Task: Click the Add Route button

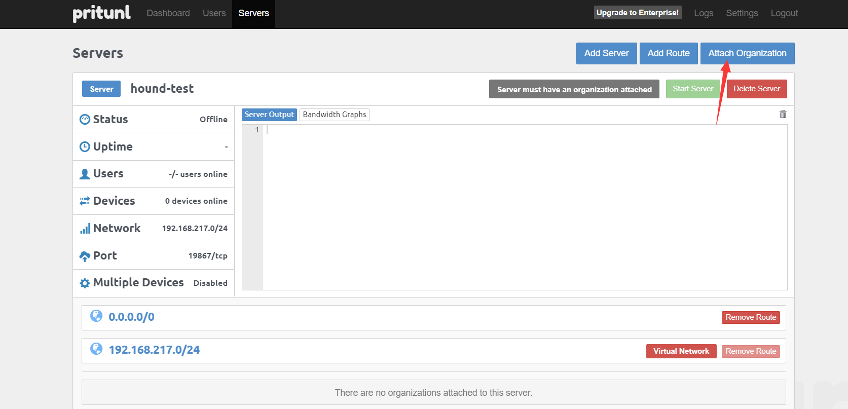Action: click(x=669, y=53)
